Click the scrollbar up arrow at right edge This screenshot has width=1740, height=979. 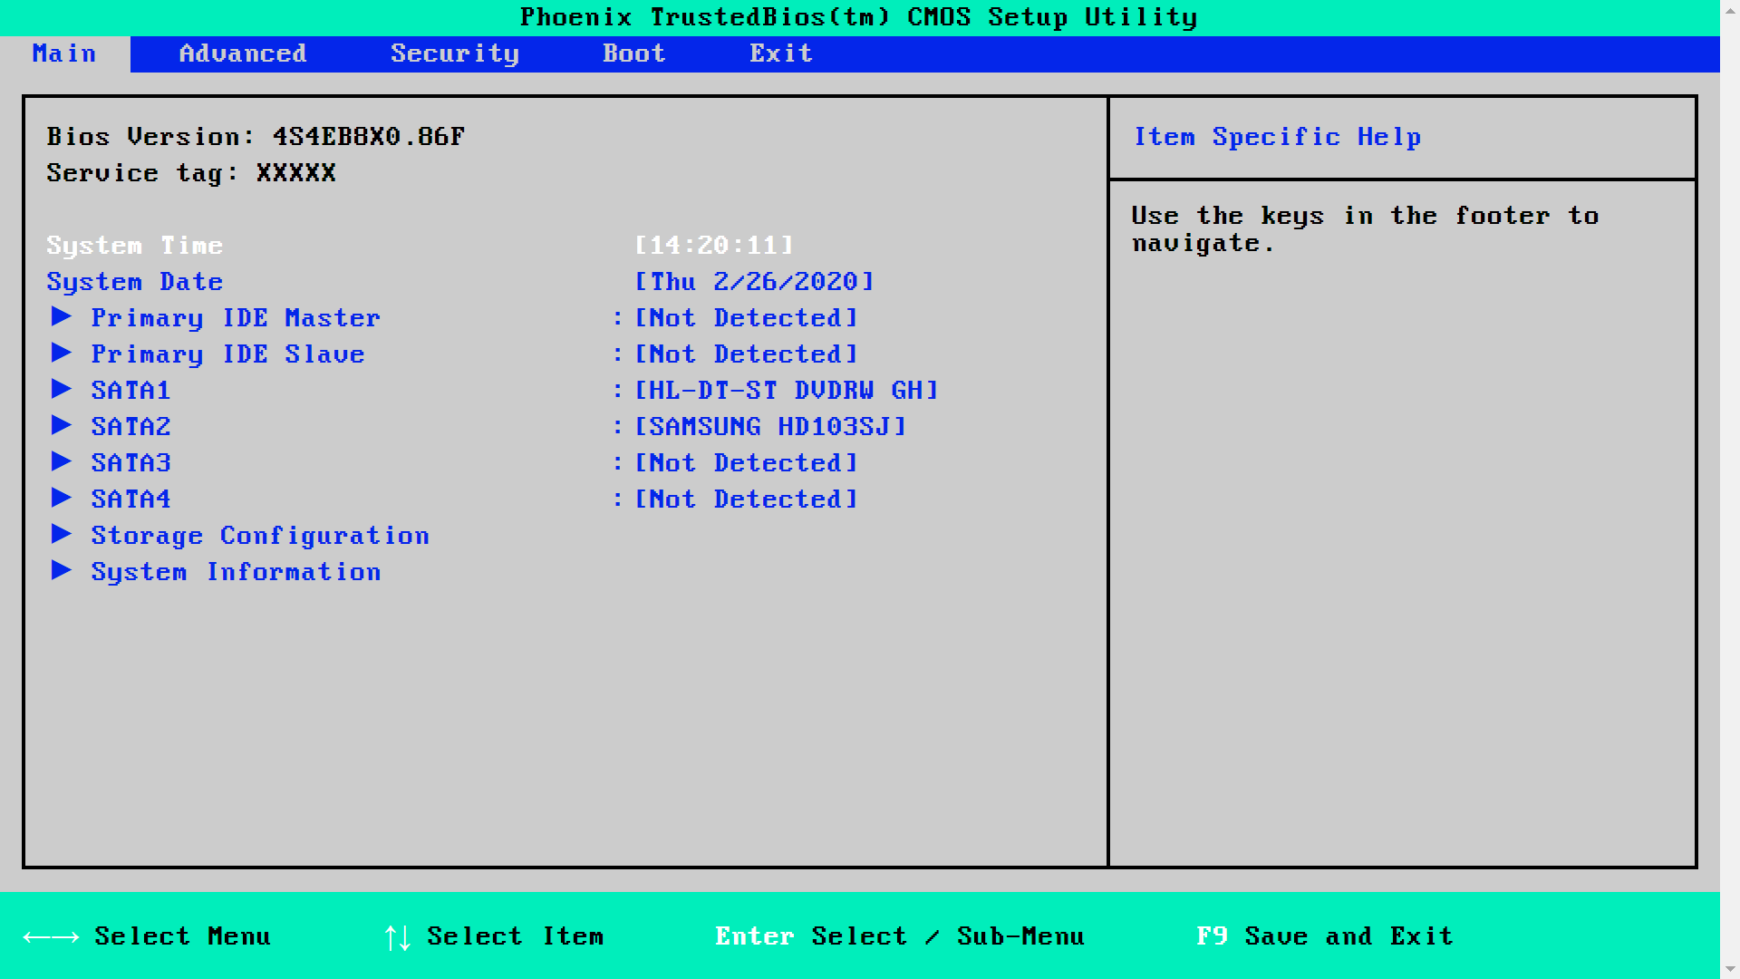click(1730, 9)
